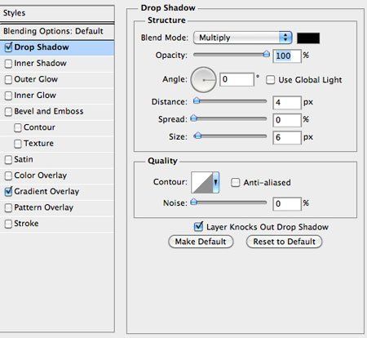367x338 pixels.
Task: Check the Anti-aliased option
Action: (x=235, y=182)
